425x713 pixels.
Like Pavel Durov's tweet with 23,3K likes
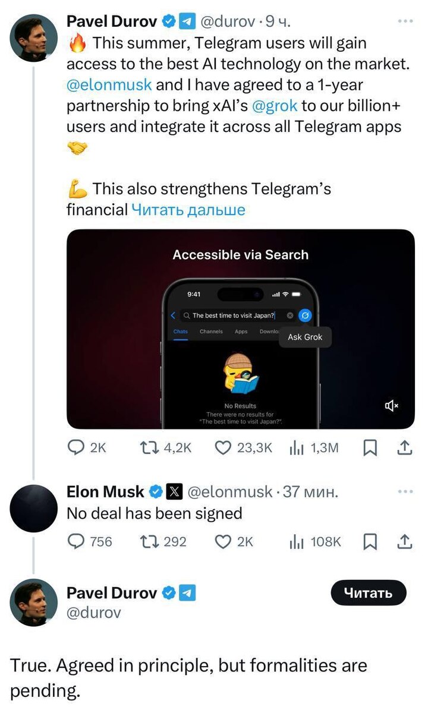point(222,448)
